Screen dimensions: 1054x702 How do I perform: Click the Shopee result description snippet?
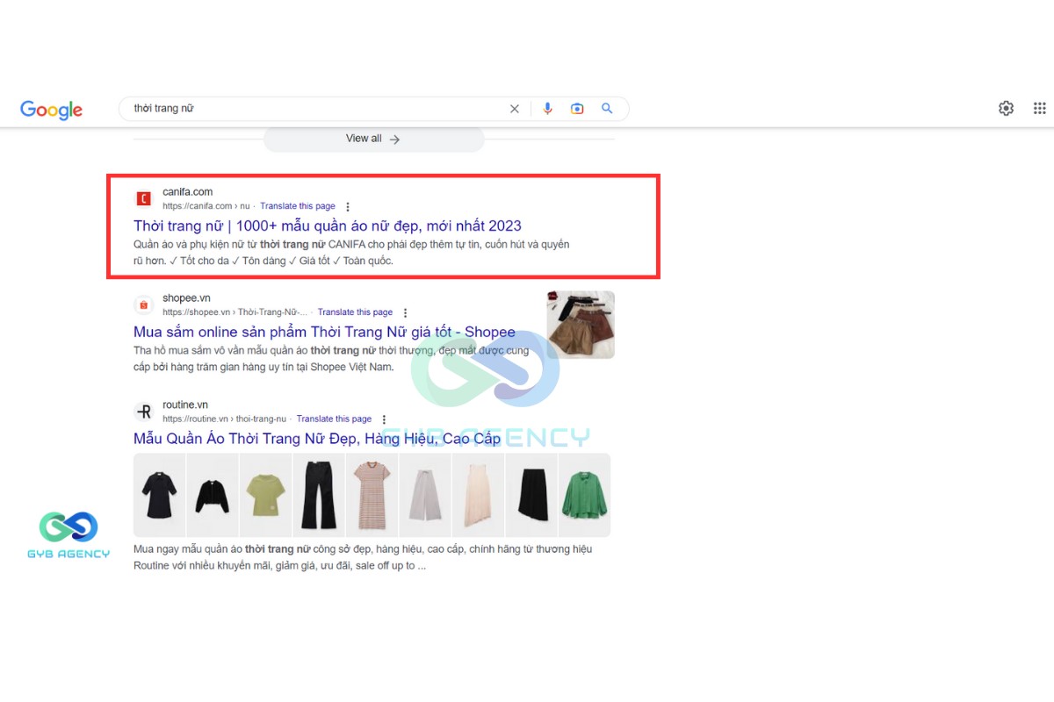click(x=331, y=359)
